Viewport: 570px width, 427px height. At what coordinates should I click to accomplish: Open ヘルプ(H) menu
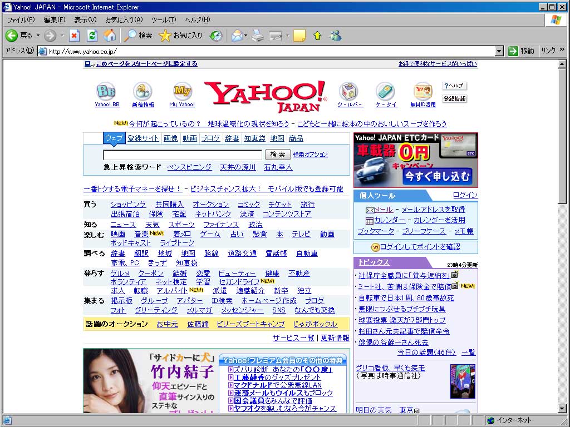[x=197, y=19]
